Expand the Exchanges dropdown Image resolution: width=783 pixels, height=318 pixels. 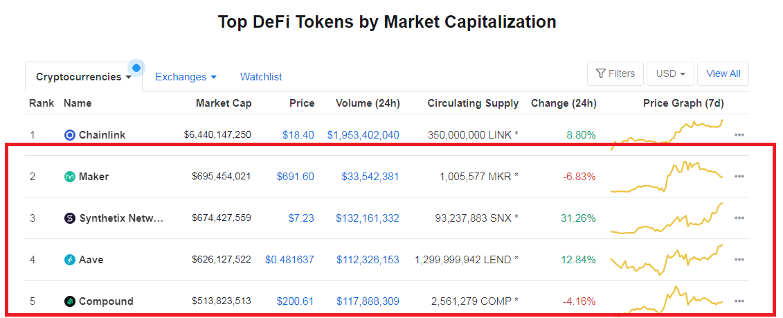point(186,77)
